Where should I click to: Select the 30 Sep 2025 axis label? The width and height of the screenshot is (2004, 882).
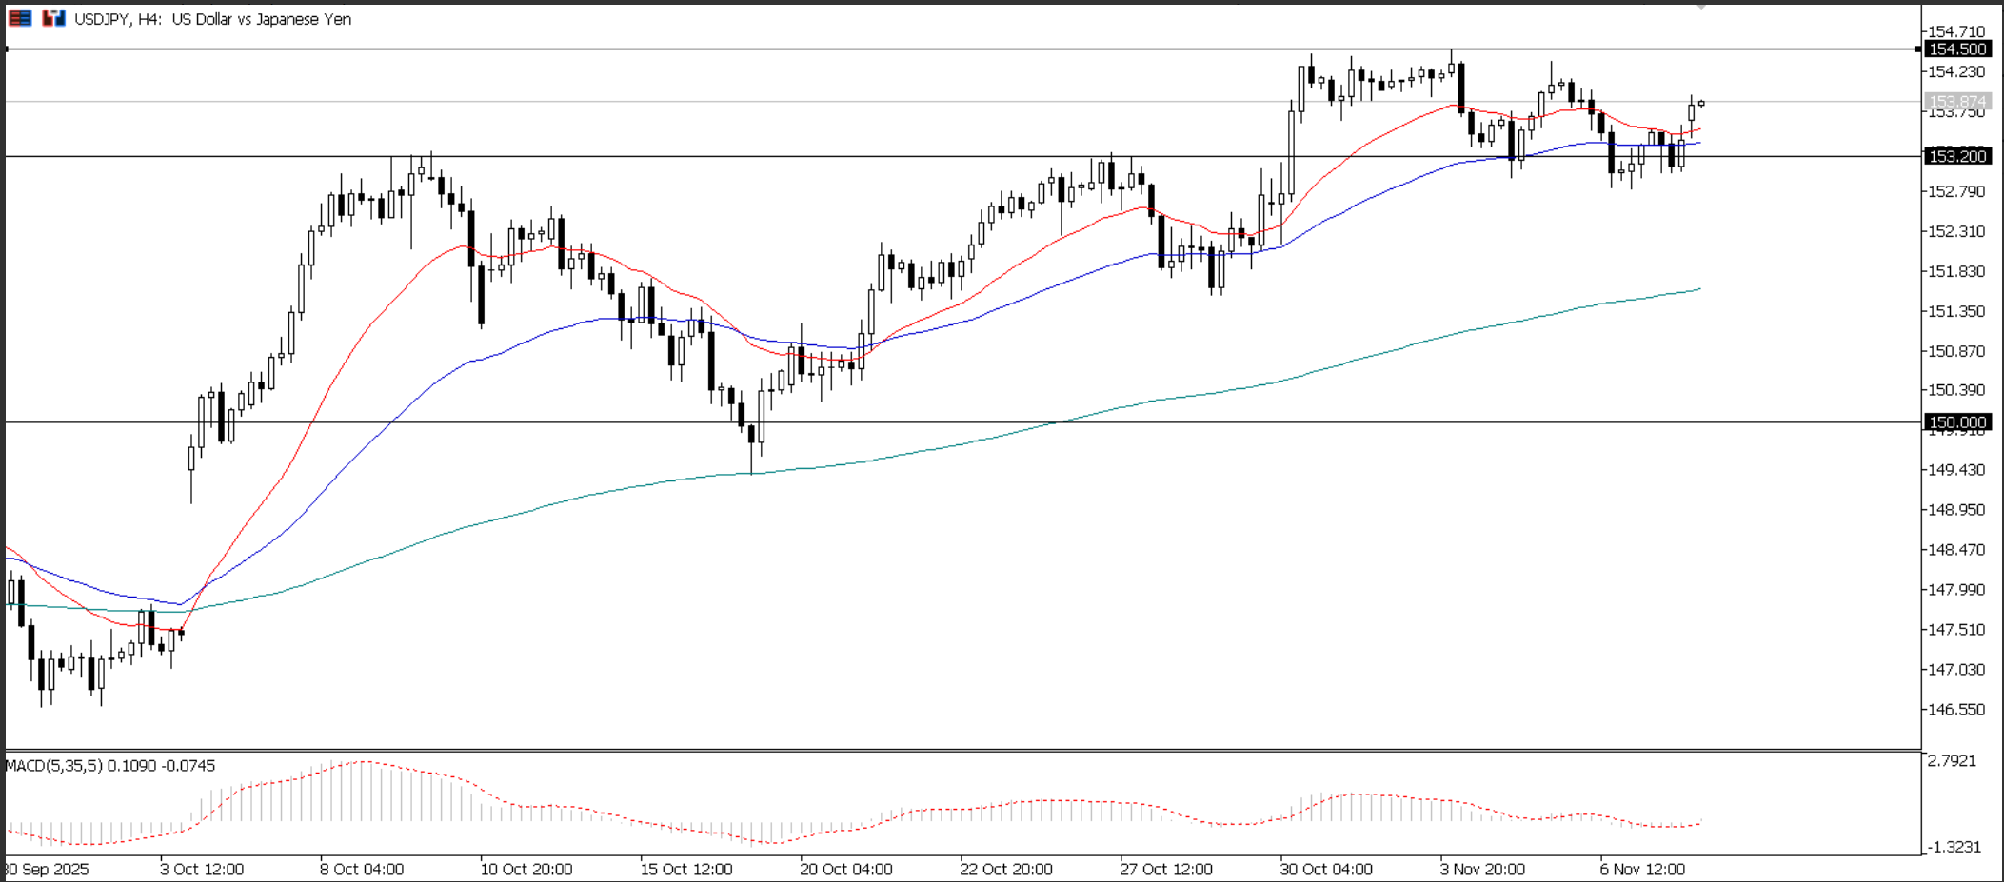[46, 869]
